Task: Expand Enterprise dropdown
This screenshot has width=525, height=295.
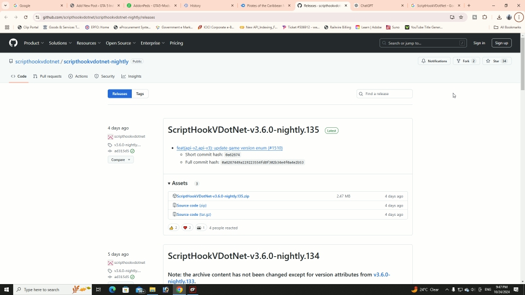Action: [x=153, y=43]
